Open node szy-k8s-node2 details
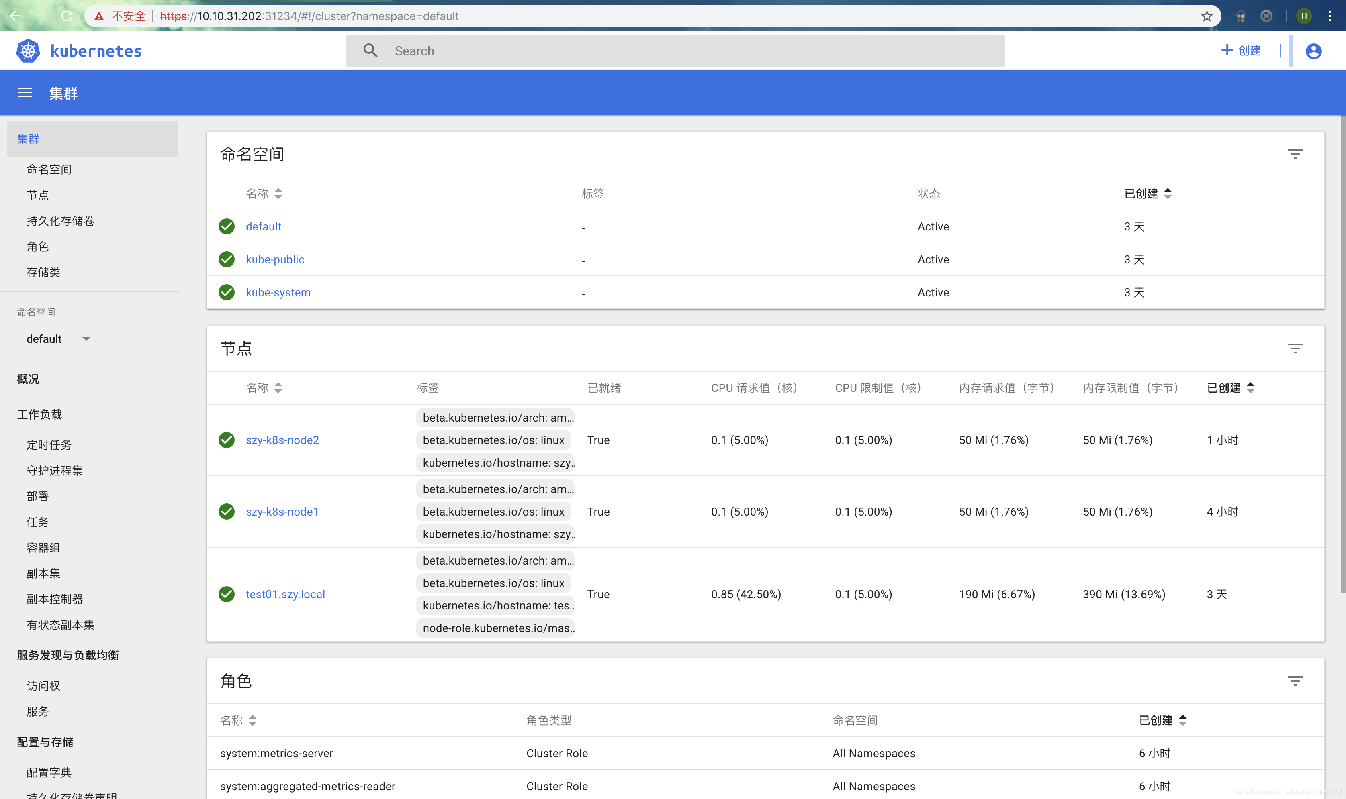The width and height of the screenshot is (1346, 799). 282,440
